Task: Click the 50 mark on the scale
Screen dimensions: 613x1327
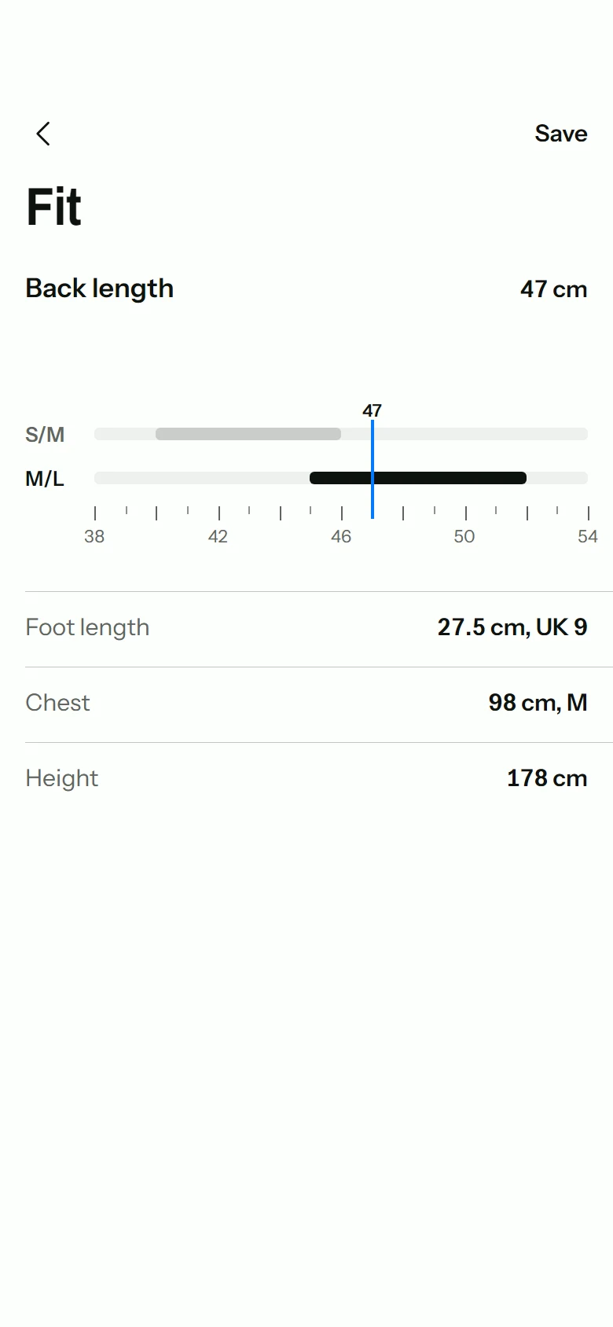Action: pyautogui.click(x=464, y=536)
